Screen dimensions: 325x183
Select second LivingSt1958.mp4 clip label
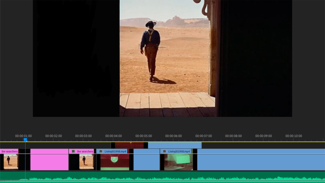click(179, 152)
